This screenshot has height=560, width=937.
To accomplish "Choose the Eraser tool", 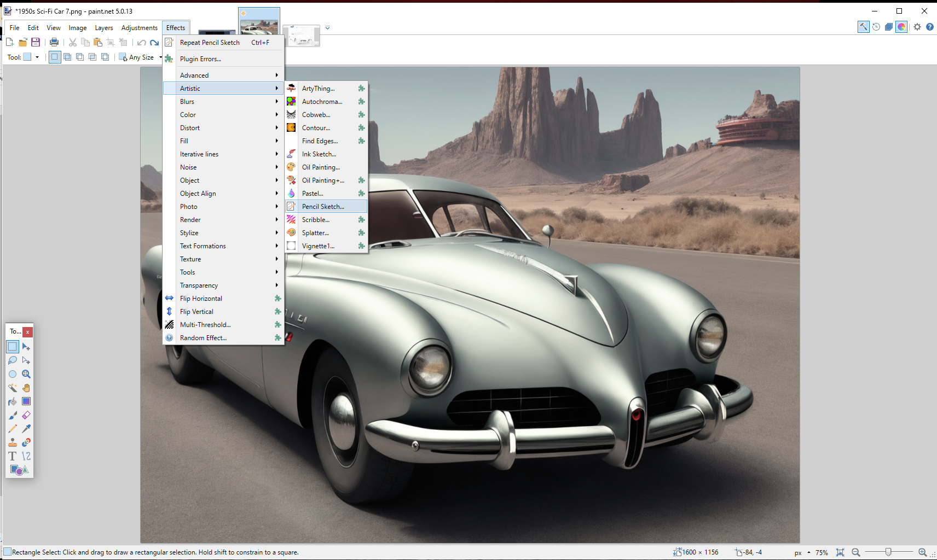I will (x=26, y=415).
